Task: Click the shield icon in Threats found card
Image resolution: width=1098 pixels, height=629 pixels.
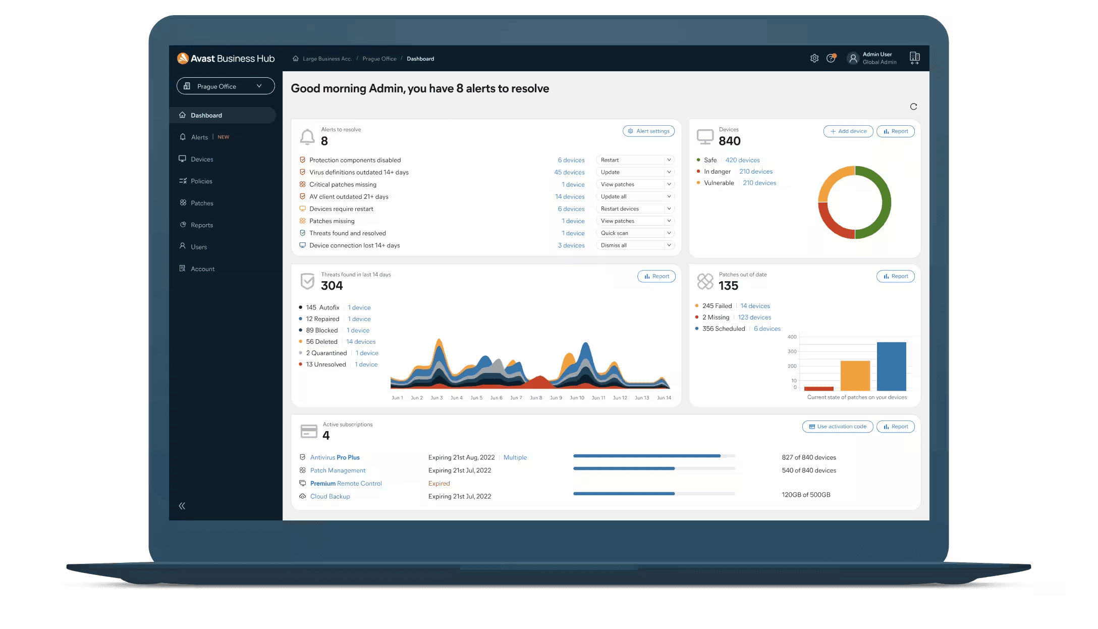Action: 307,281
